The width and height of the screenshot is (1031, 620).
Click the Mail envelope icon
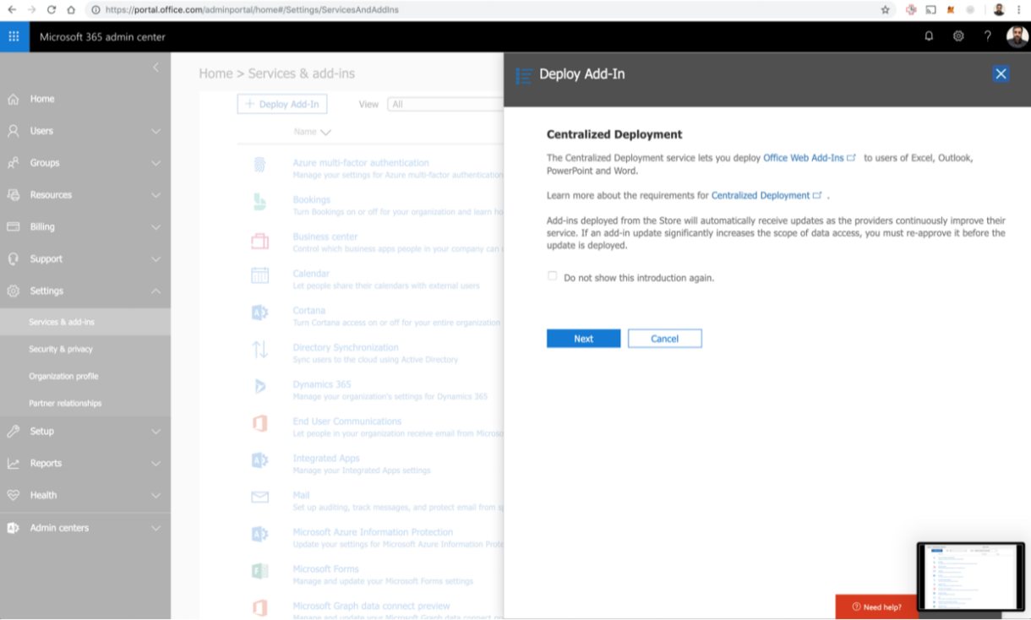(x=260, y=497)
